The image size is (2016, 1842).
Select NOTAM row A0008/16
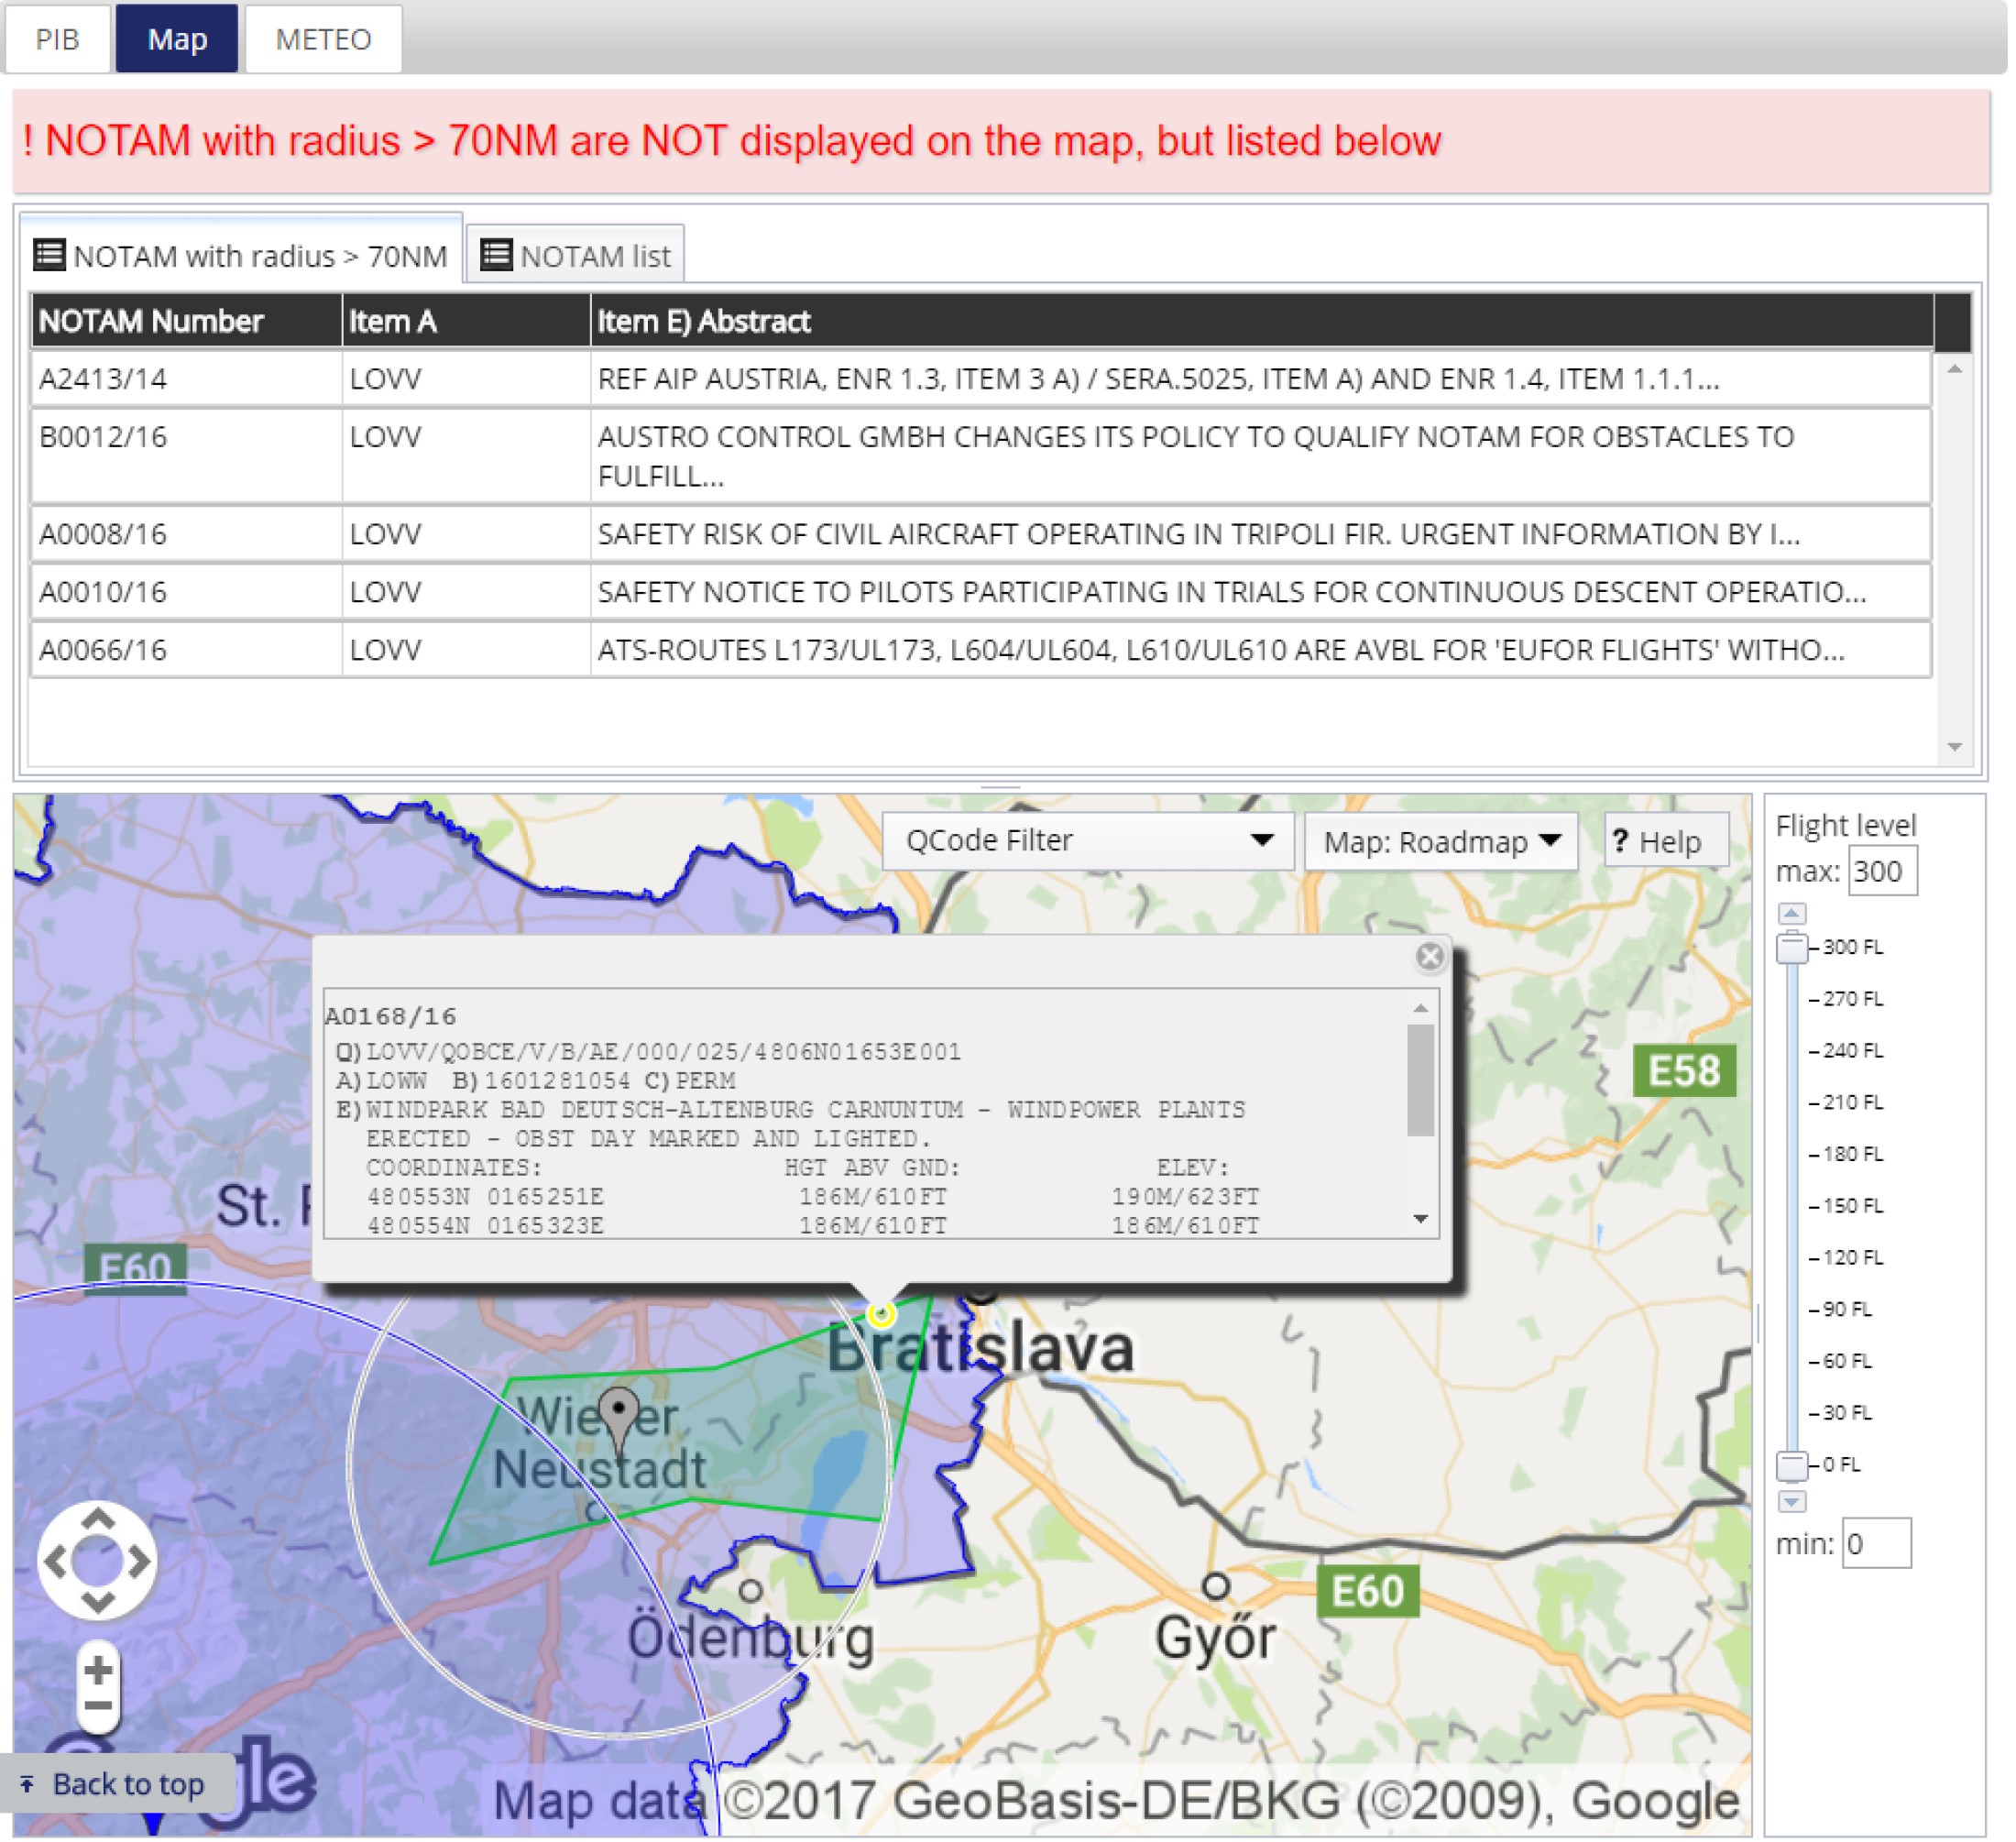click(x=980, y=534)
